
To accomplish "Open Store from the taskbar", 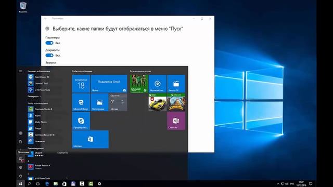I will point(65,184).
